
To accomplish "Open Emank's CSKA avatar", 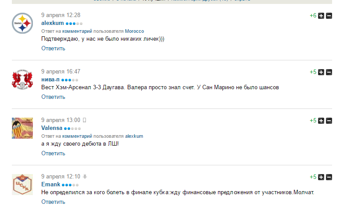I will coord(22,185).
